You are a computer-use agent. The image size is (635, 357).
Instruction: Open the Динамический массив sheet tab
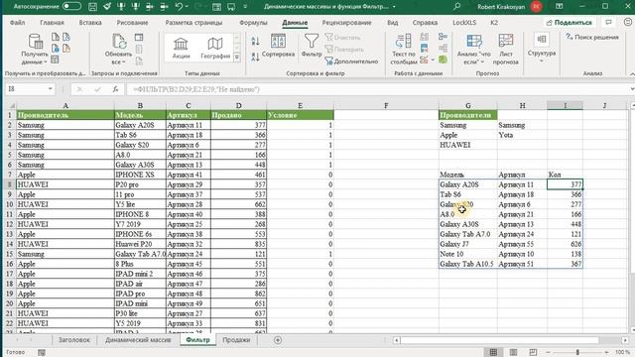138,340
